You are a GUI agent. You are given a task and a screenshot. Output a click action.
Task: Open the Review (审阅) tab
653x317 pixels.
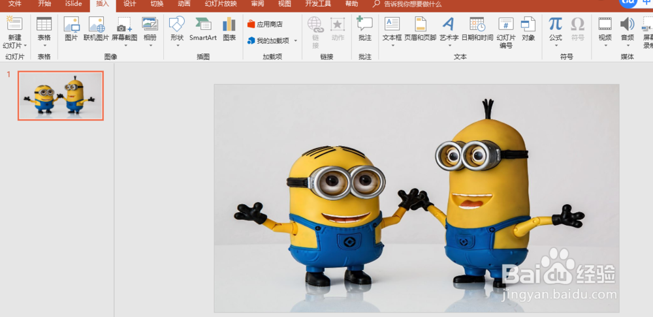point(257,4)
